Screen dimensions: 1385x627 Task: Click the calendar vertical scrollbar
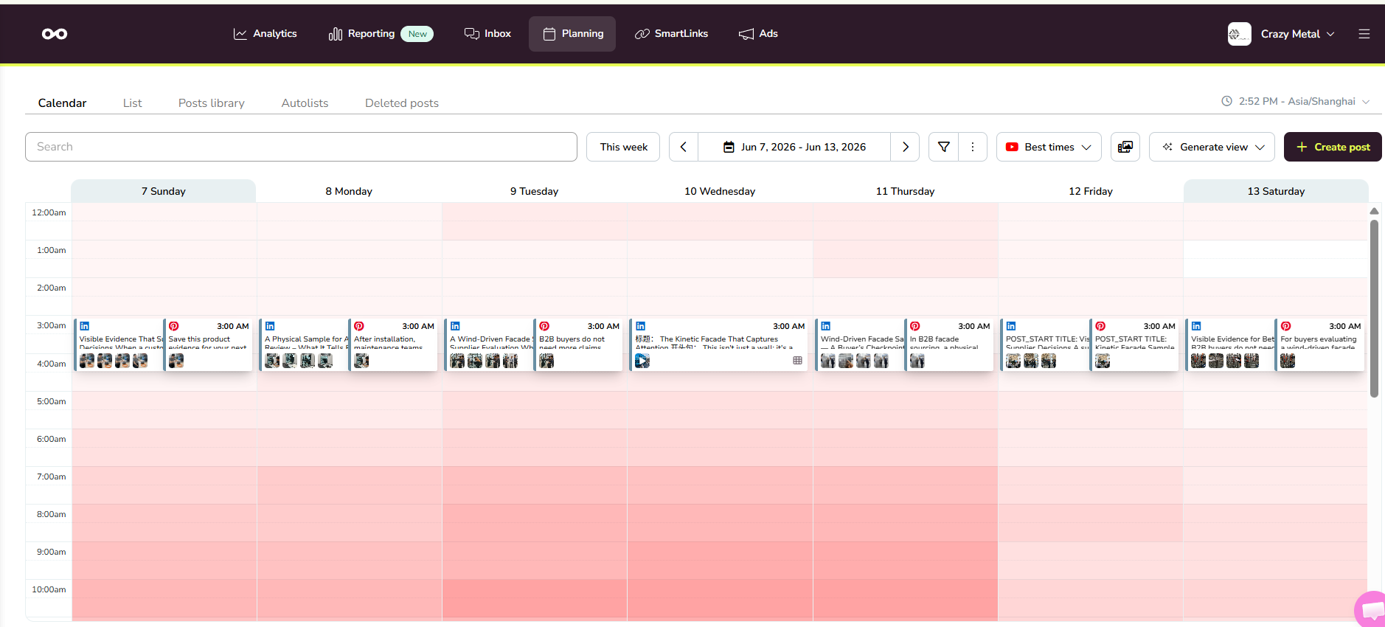pos(1374,308)
